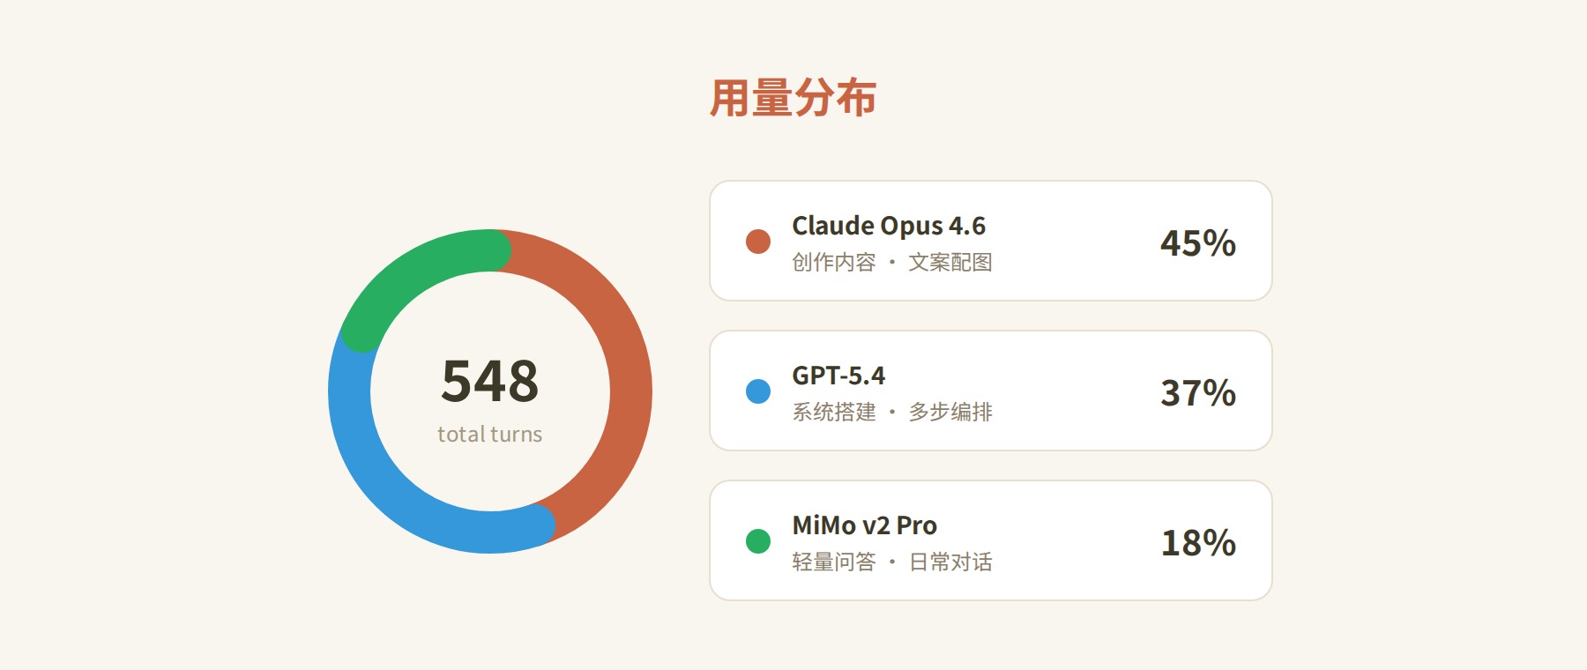Click the 548 total in the donut center
The height and width of the screenshot is (670, 1587).
490,381
